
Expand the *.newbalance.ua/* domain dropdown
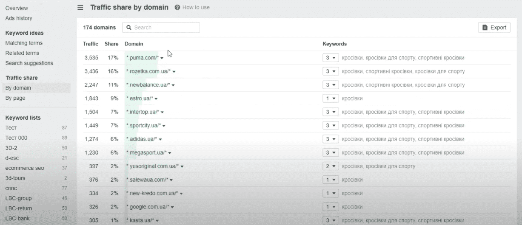click(x=173, y=85)
